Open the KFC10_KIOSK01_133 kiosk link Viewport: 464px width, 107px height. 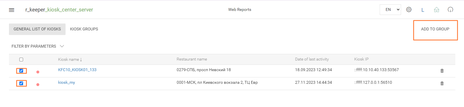[x=77, y=70]
